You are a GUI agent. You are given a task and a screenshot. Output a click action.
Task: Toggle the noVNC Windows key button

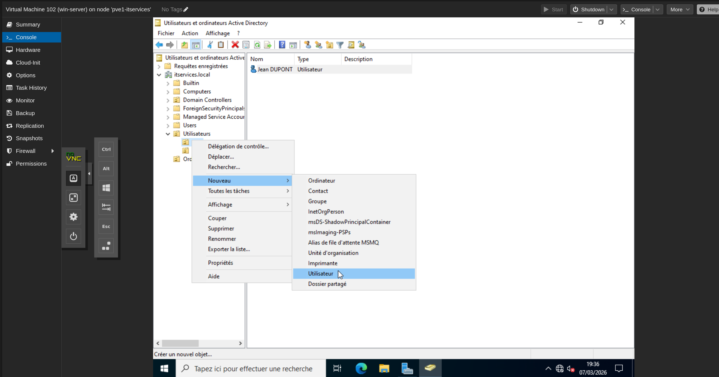[106, 188]
